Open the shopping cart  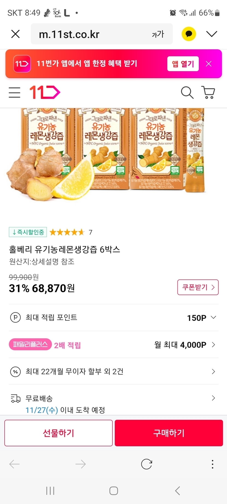click(208, 92)
